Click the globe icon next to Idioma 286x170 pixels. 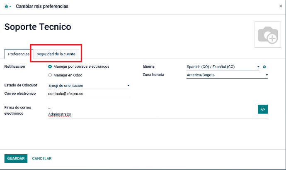[264, 67]
